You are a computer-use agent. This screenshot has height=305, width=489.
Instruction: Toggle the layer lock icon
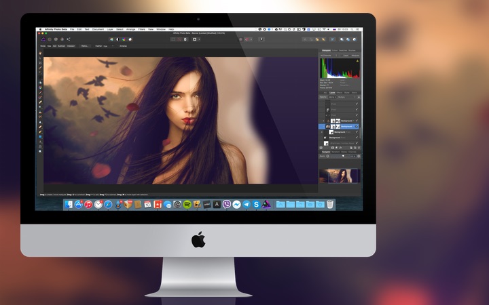(359, 97)
